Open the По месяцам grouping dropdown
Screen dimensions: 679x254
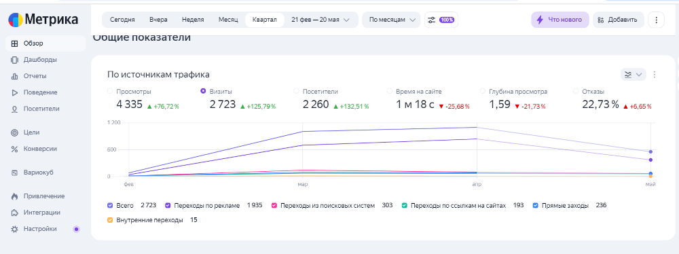click(391, 20)
